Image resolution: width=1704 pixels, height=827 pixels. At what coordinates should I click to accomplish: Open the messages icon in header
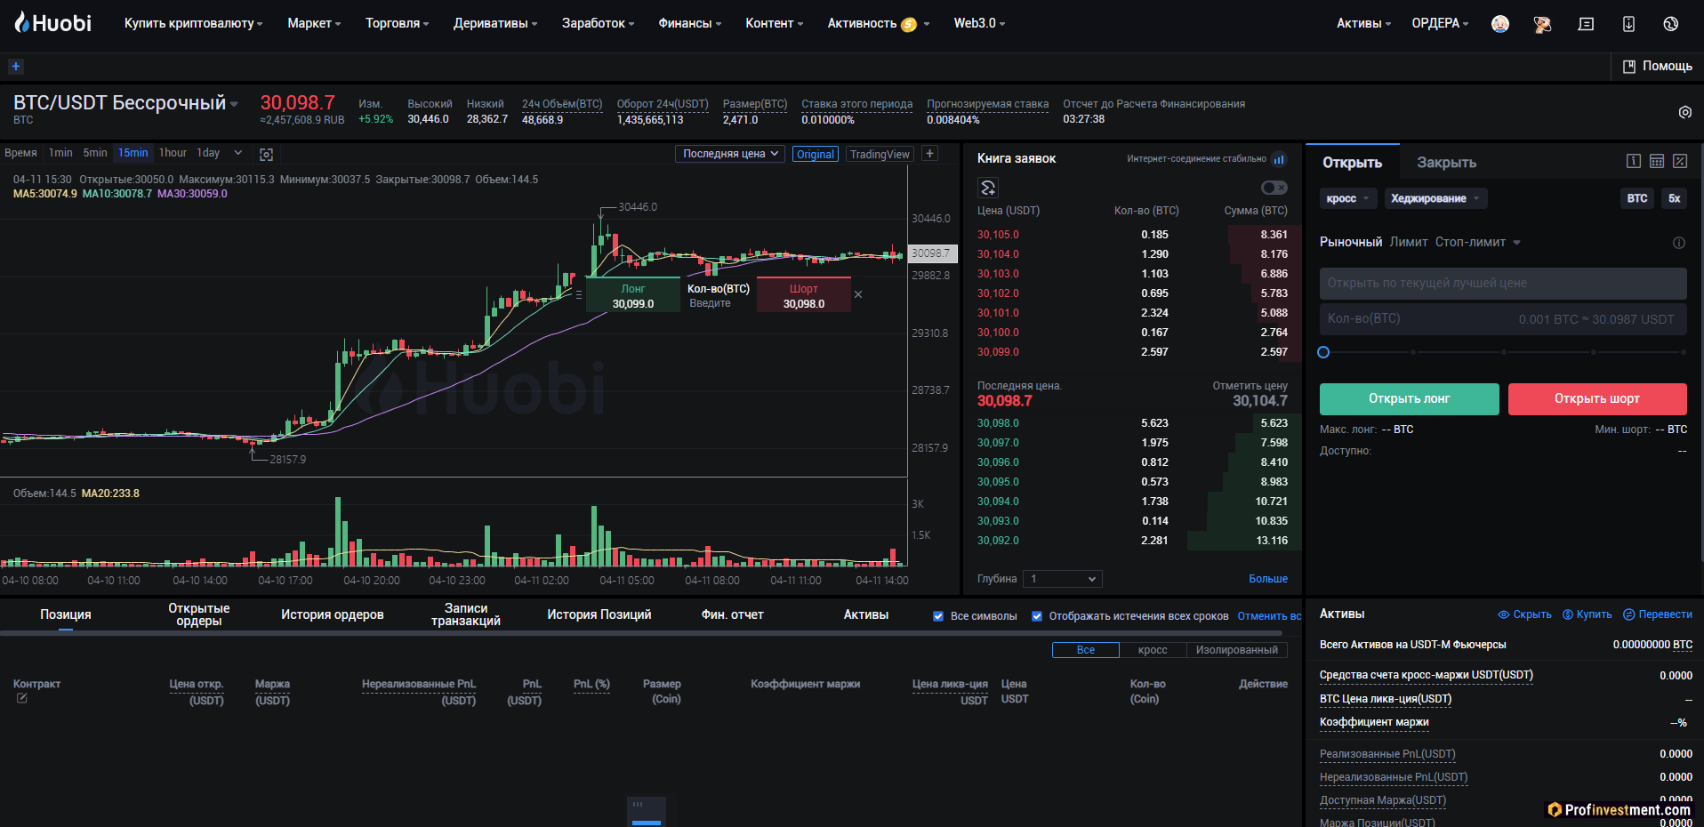click(1586, 24)
